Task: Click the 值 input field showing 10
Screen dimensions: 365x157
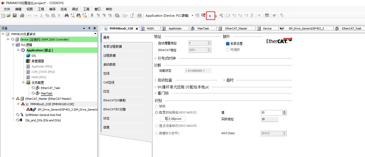Action: pos(272,112)
